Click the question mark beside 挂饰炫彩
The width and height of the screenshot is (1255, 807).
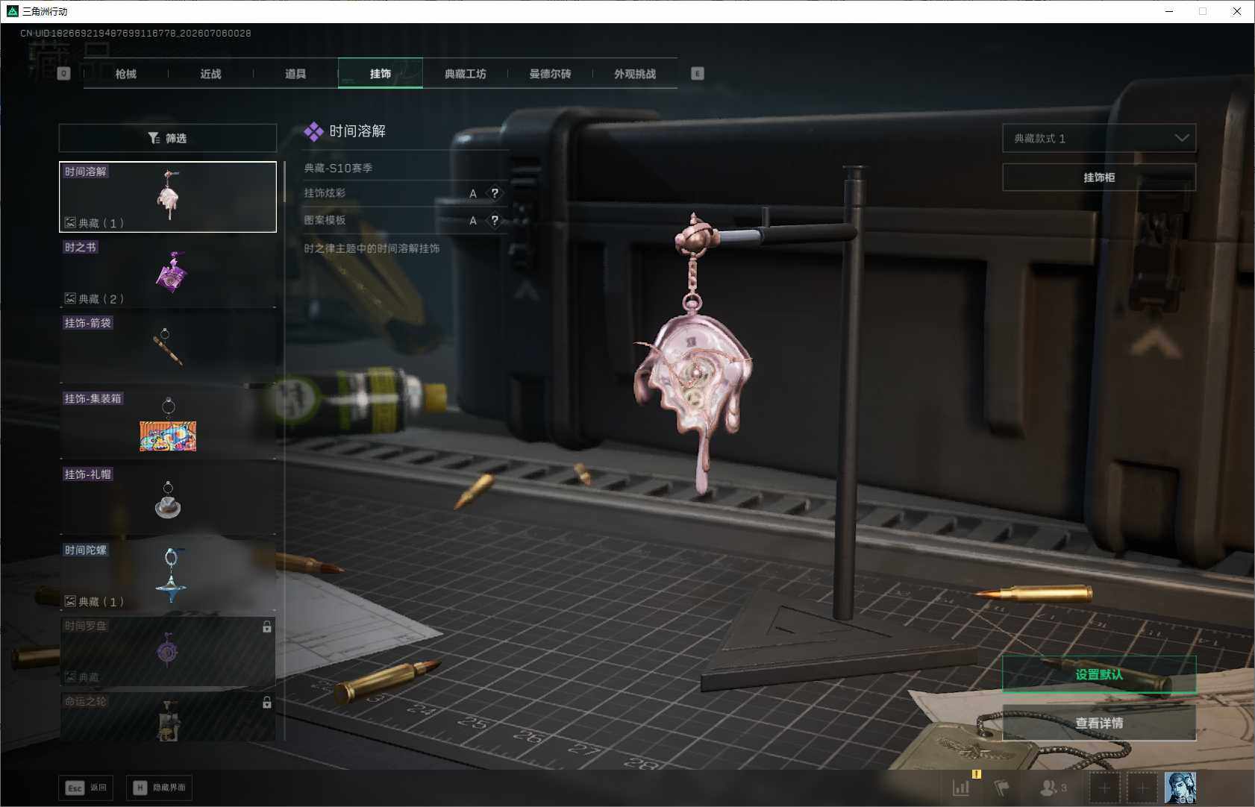click(x=495, y=193)
